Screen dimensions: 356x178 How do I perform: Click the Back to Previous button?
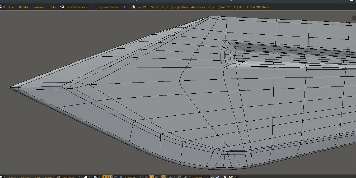(74, 7)
